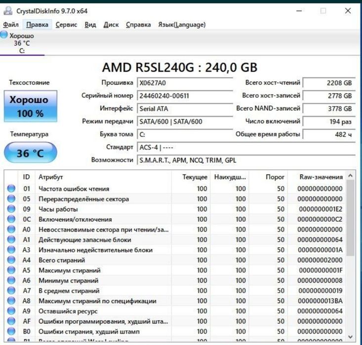Select the Максимум стираний по спецификации row
This screenshot has height=345, width=362.
(175, 301)
